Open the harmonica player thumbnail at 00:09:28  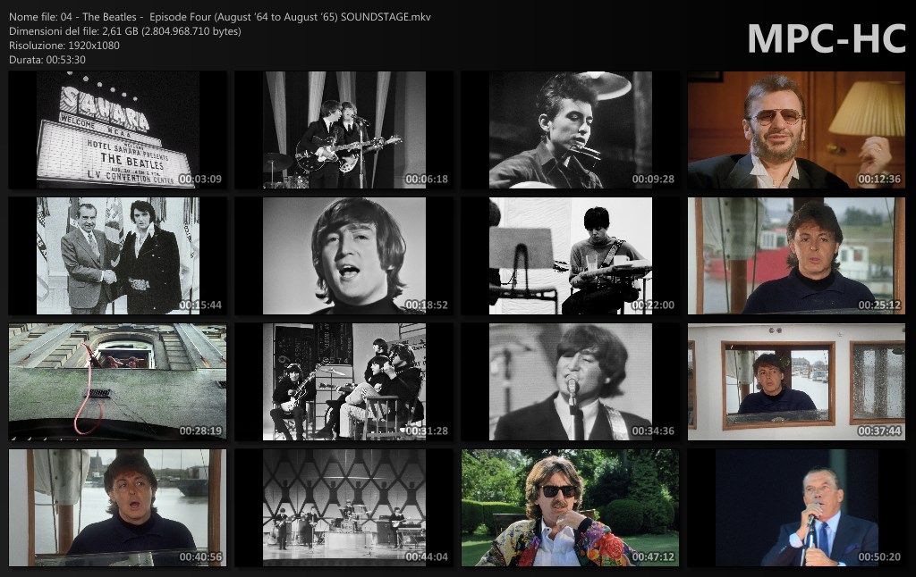tap(570, 130)
